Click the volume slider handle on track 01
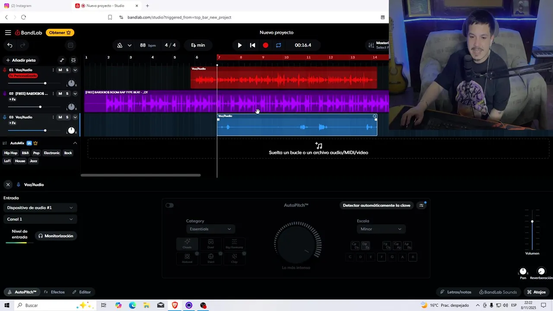553x311 pixels. 45,83
